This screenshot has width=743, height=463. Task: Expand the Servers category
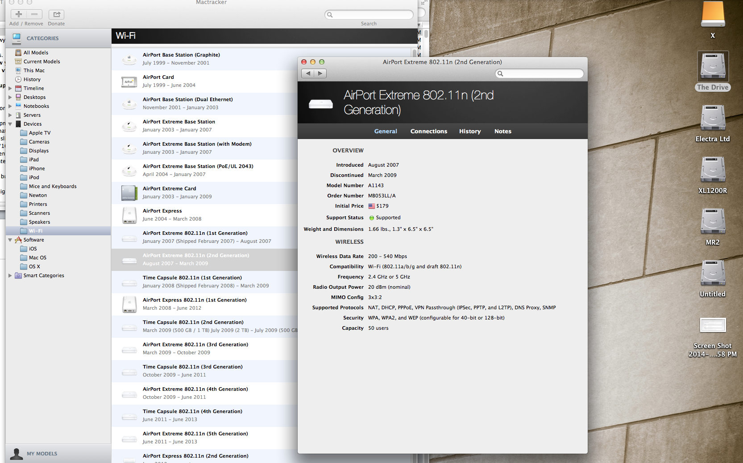pos(10,115)
